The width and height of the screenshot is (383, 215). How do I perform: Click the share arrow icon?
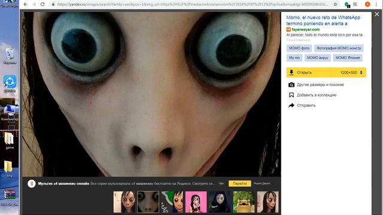(291, 105)
